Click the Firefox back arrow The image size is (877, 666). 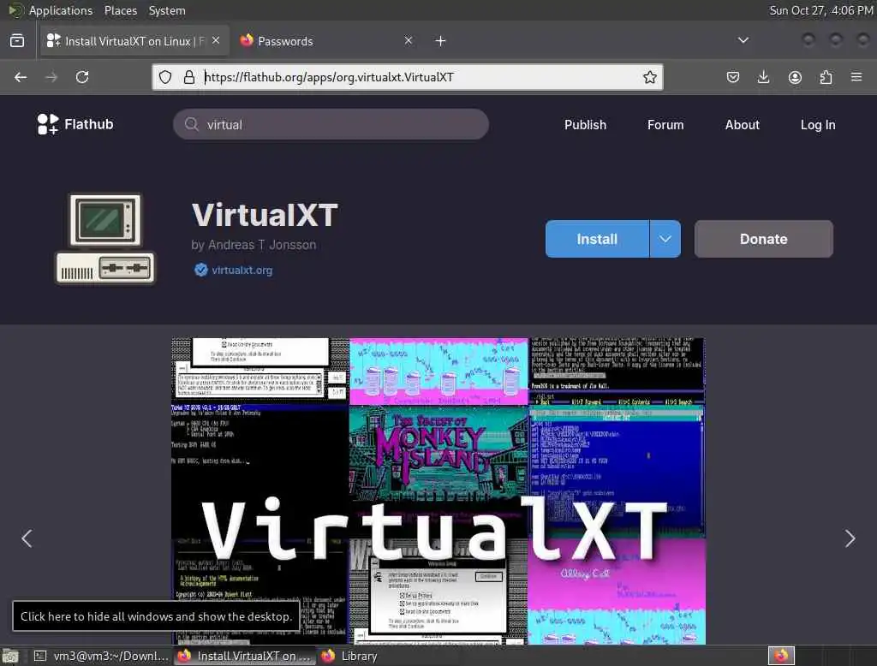coord(21,77)
